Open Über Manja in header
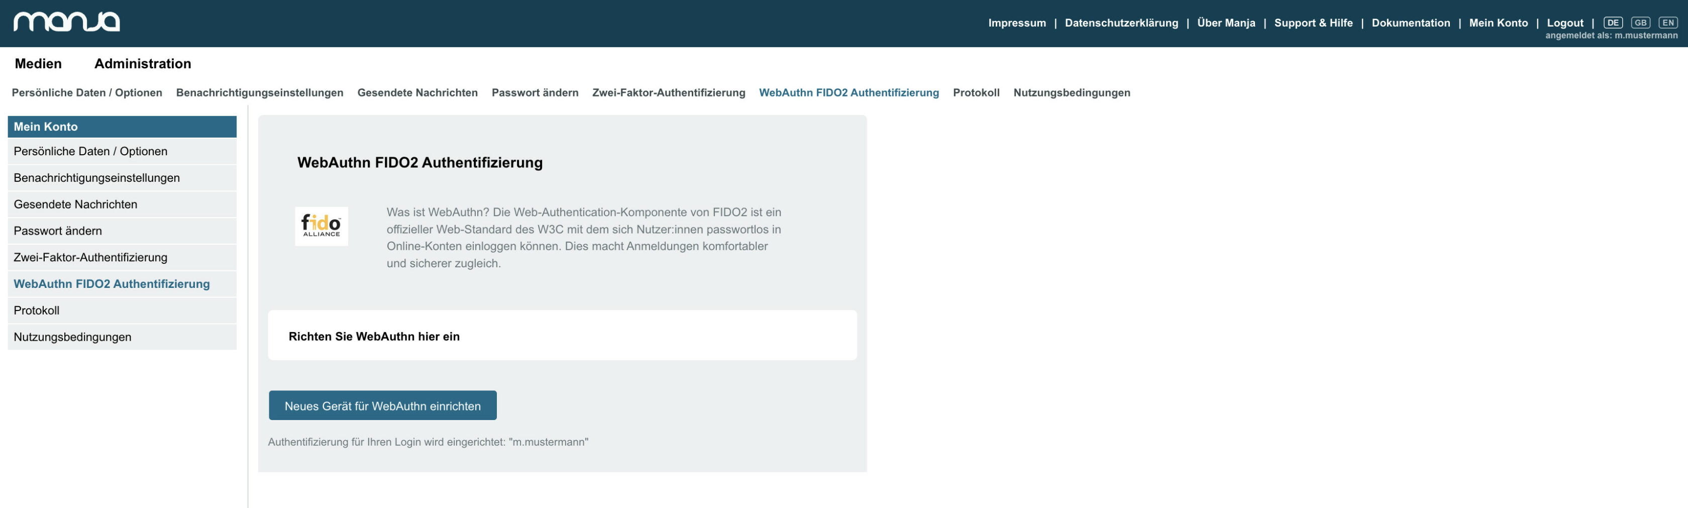The height and width of the screenshot is (508, 1688). (x=1226, y=23)
